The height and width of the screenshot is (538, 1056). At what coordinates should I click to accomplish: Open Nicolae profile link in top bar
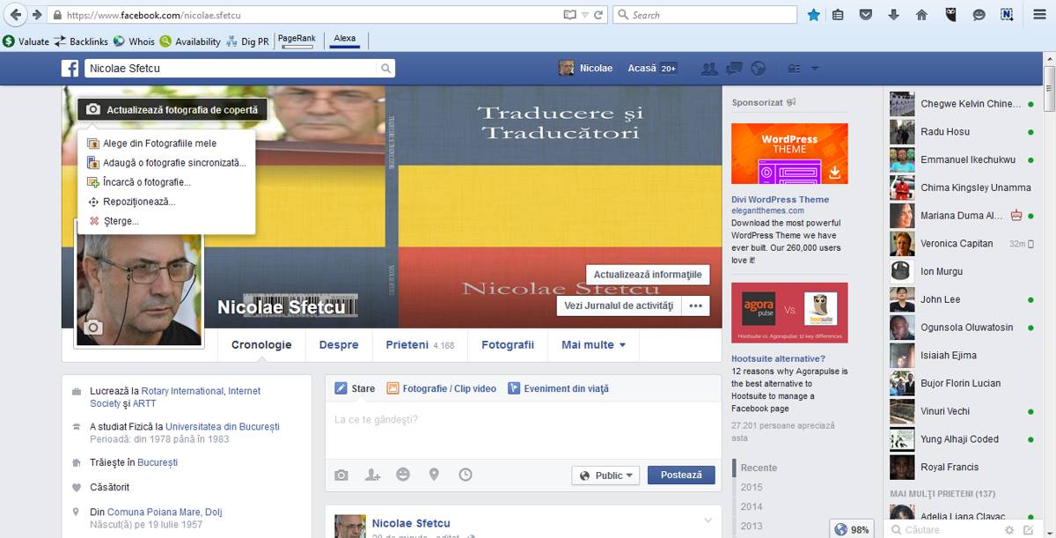coord(585,69)
